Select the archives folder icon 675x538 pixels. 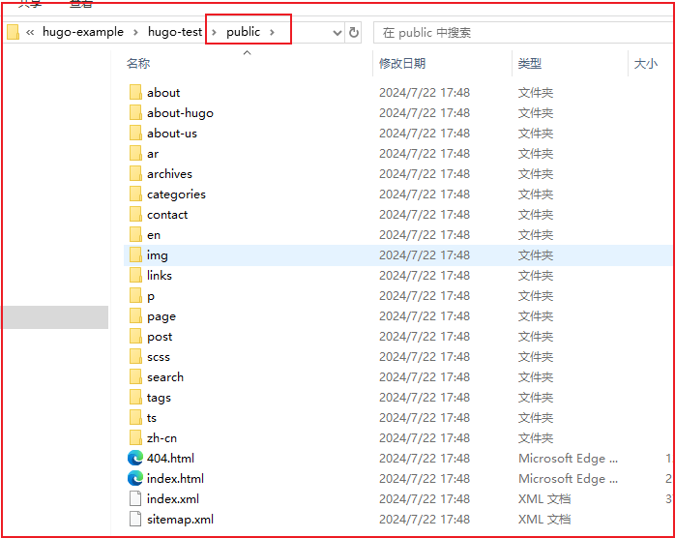[x=135, y=174]
